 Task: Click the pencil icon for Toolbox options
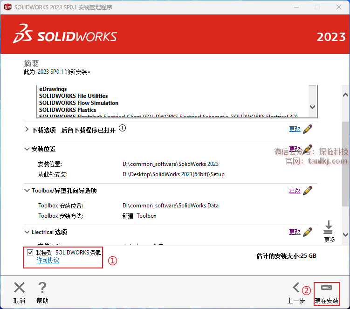(308, 191)
